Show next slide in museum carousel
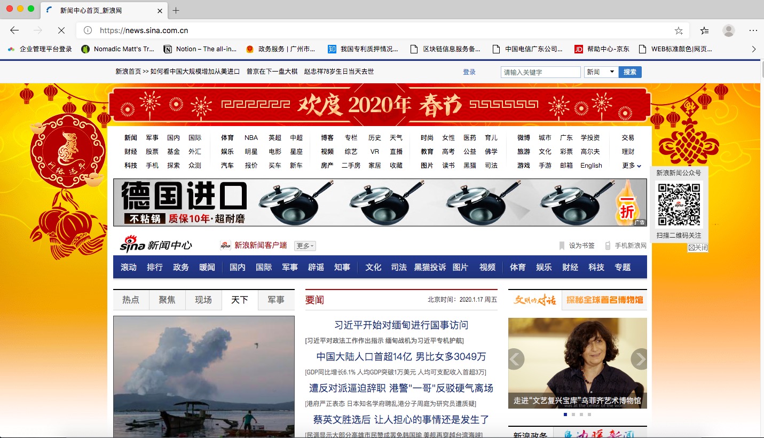This screenshot has height=438, width=764. tap(639, 359)
